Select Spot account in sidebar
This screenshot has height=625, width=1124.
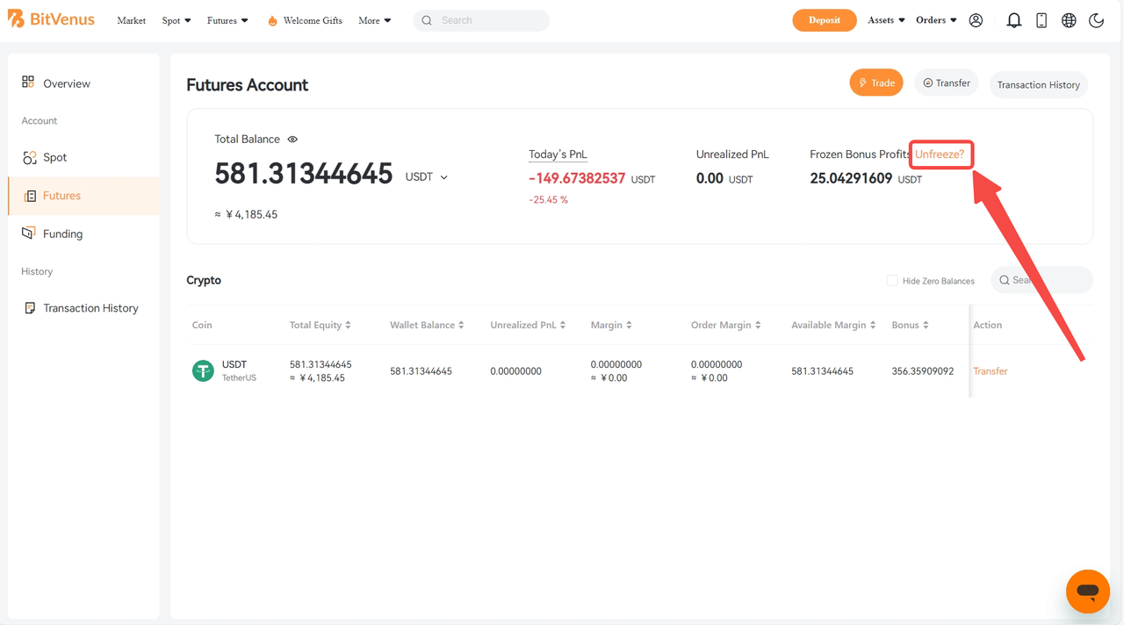pyautogui.click(x=83, y=157)
